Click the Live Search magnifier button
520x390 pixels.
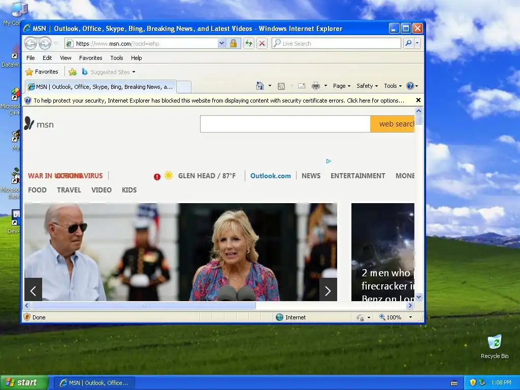click(x=409, y=43)
